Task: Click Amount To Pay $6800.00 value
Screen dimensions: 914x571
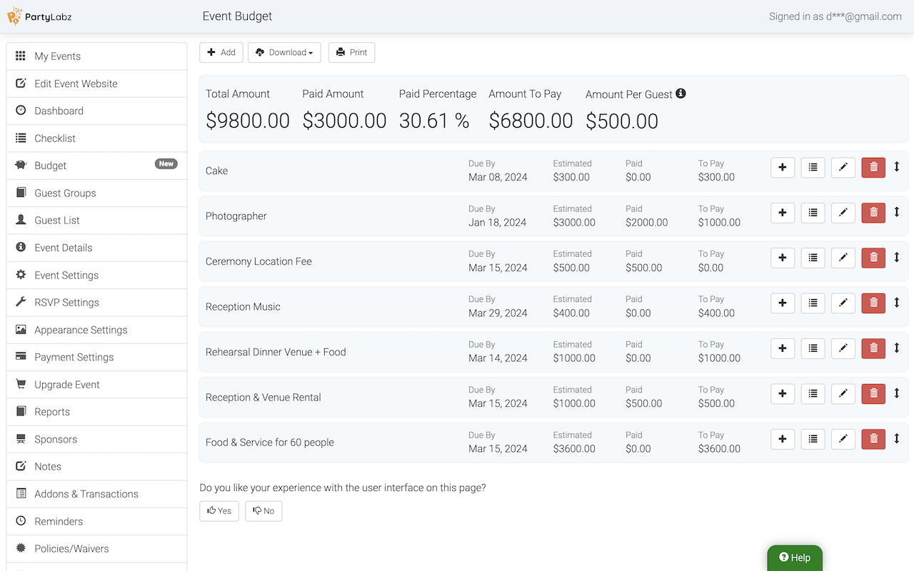Action: point(531,121)
